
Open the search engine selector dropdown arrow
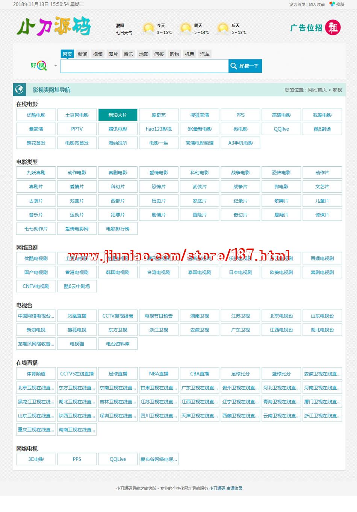(56, 66)
